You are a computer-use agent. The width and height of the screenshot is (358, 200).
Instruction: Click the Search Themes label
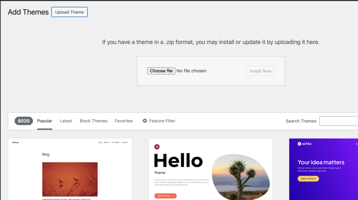[x=301, y=121]
